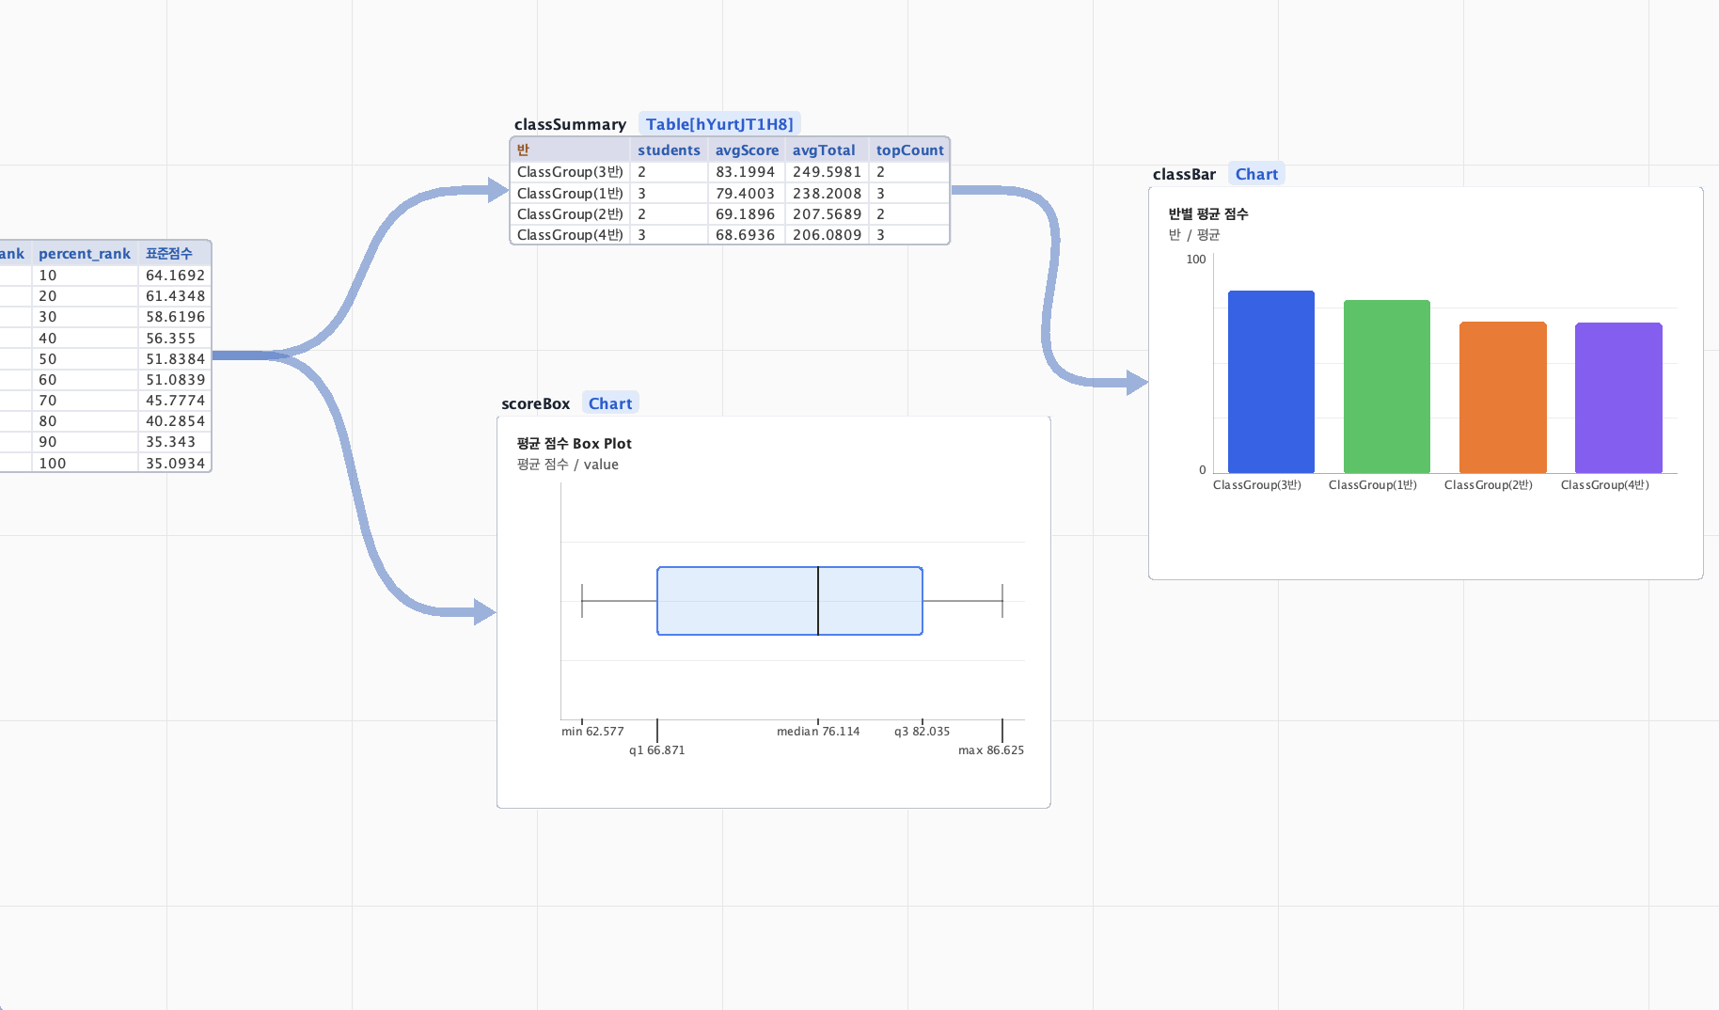Click the avgTotal value 207.5689
The width and height of the screenshot is (1719, 1010).
(827, 214)
